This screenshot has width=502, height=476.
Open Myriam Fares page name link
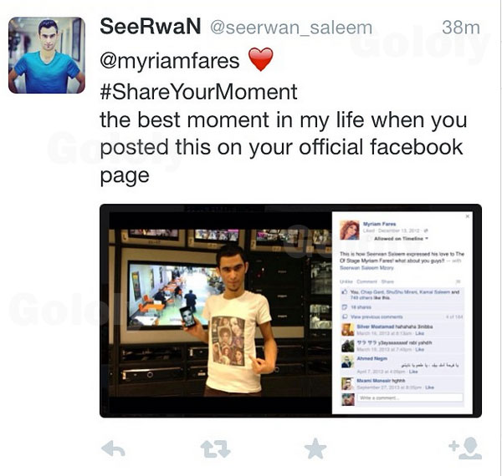(379, 224)
